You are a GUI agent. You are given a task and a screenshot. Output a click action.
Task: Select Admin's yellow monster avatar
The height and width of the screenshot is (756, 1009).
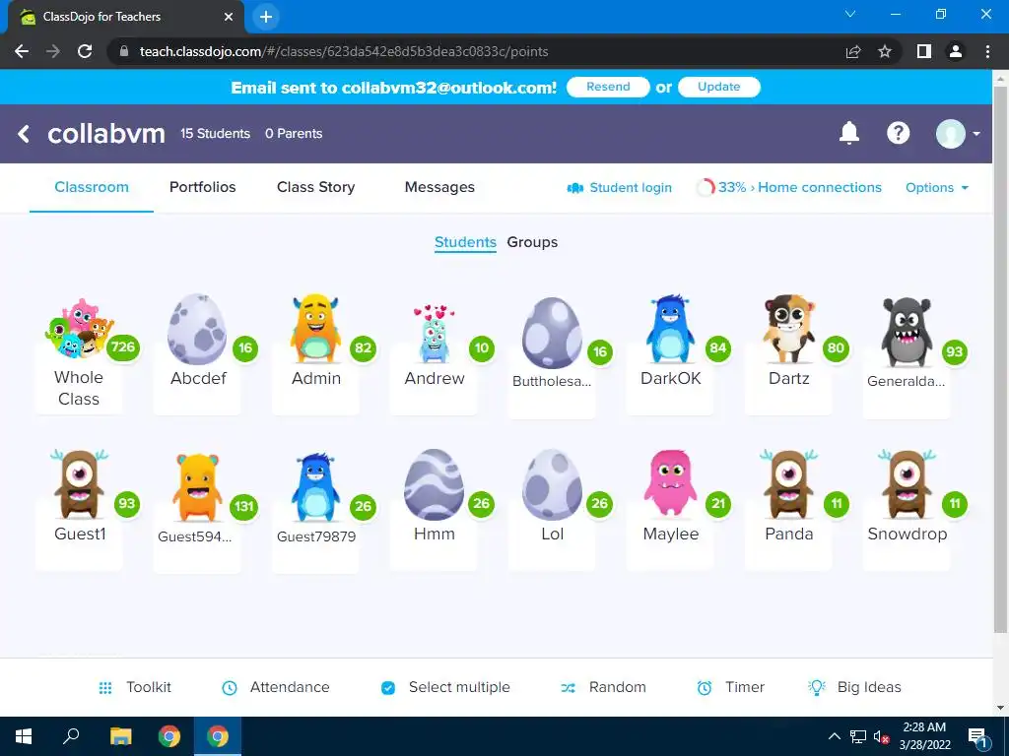tap(315, 329)
